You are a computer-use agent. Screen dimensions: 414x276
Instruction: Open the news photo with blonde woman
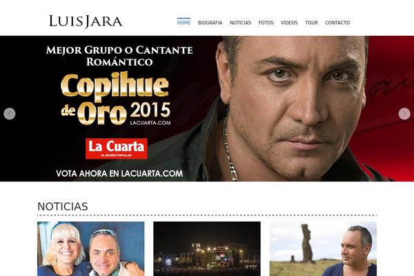(x=91, y=249)
